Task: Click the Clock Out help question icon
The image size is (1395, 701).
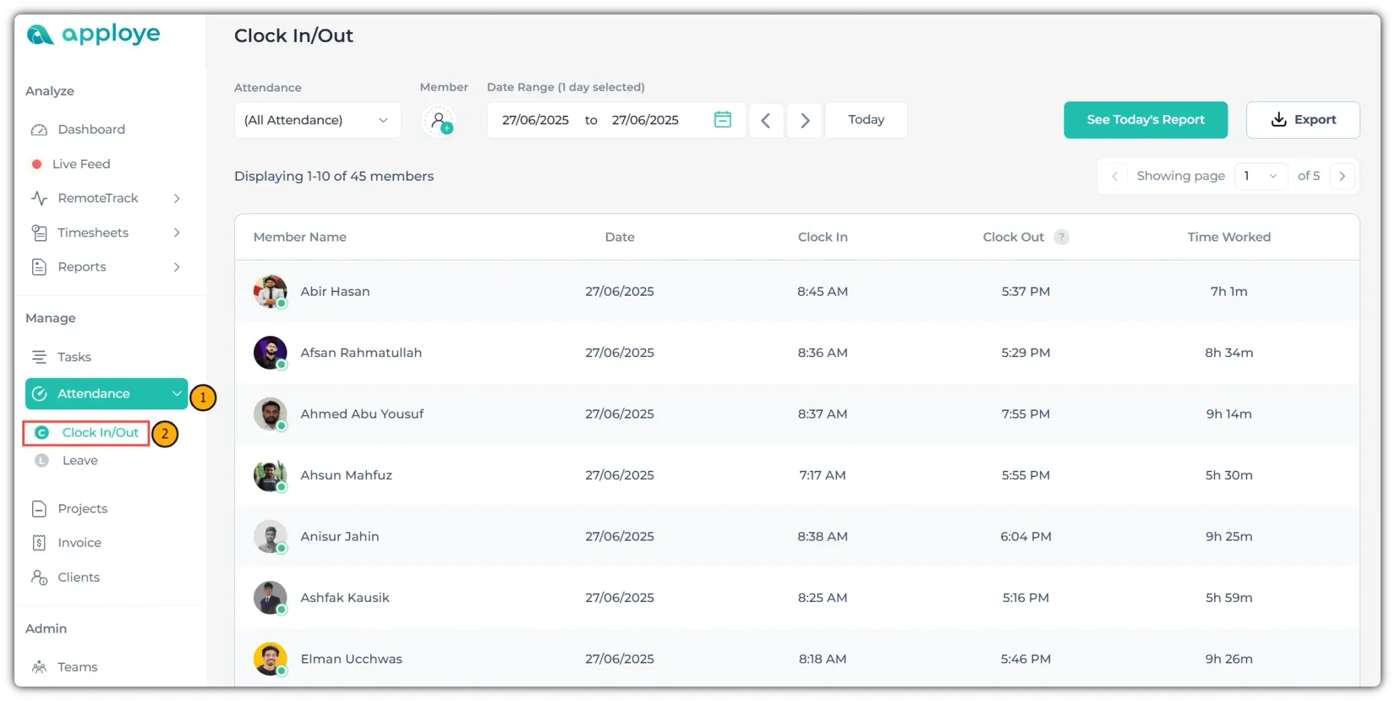Action: click(x=1061, y=237)
